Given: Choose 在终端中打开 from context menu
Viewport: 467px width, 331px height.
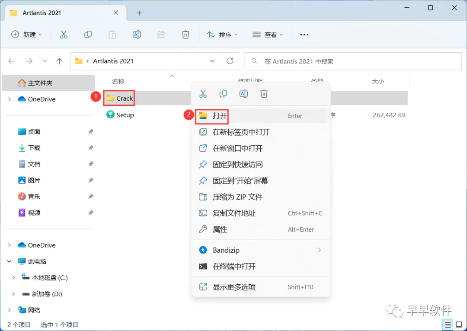Looking at the screenshot, I should click(x=260, y=267).
